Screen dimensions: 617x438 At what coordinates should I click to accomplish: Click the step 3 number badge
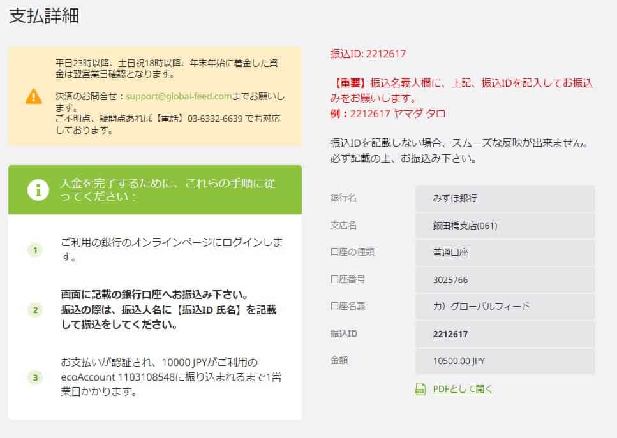point(36,377)
